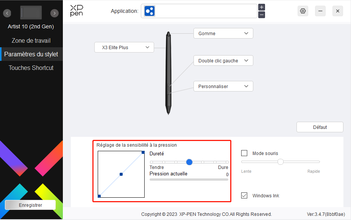The image size is (351, 220).
Task: Click the settings gear icon
Action: (x=303, y=11)
